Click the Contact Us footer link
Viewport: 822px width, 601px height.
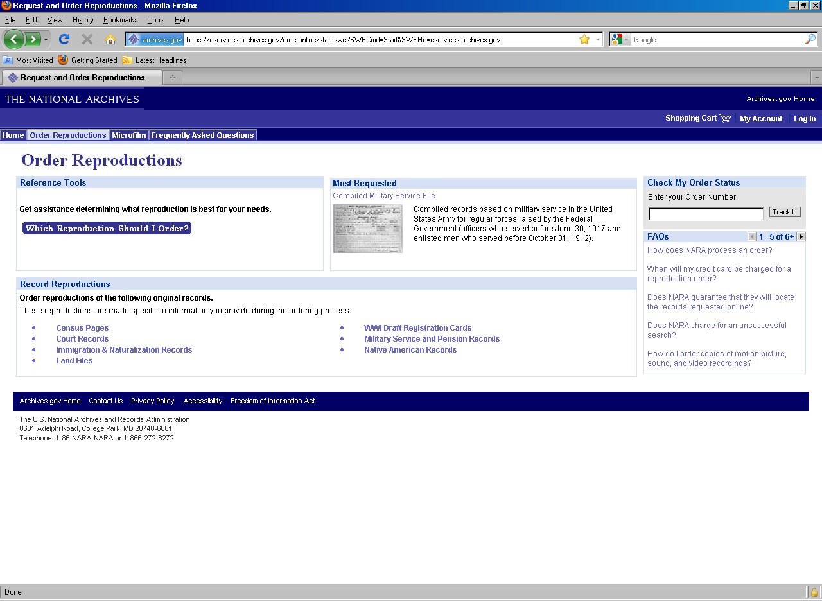coord(105,401)
